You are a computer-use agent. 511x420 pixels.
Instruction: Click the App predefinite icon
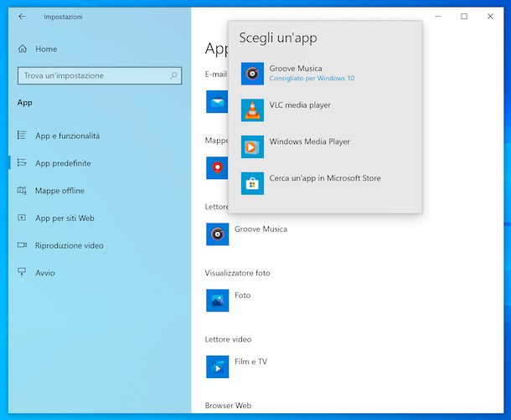[x=22, y=162]
